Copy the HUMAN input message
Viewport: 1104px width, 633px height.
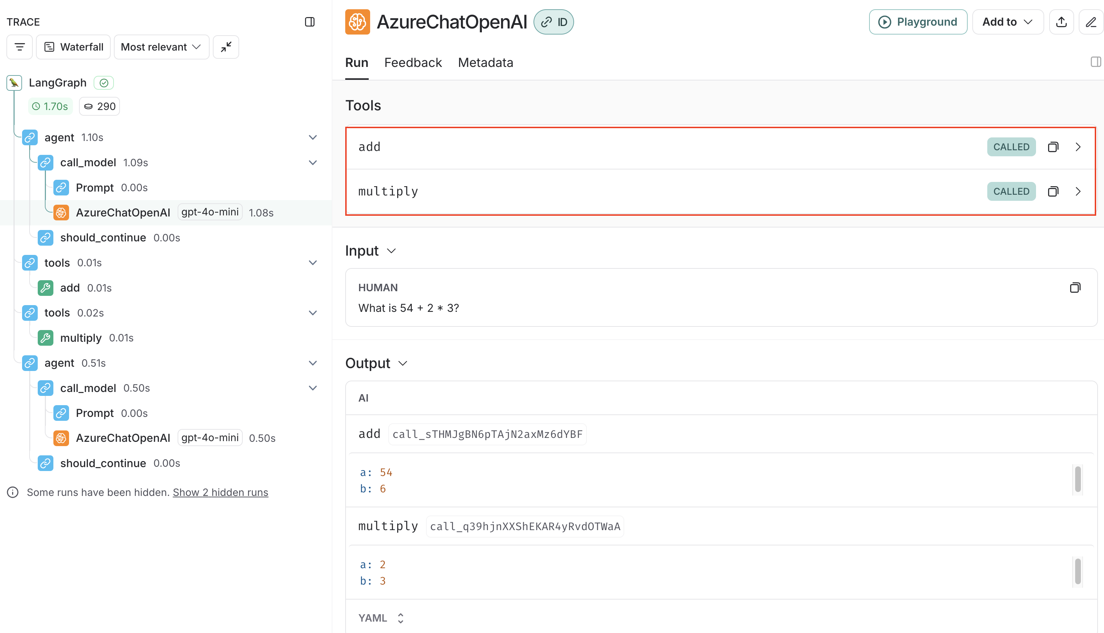coord(1075,287)
